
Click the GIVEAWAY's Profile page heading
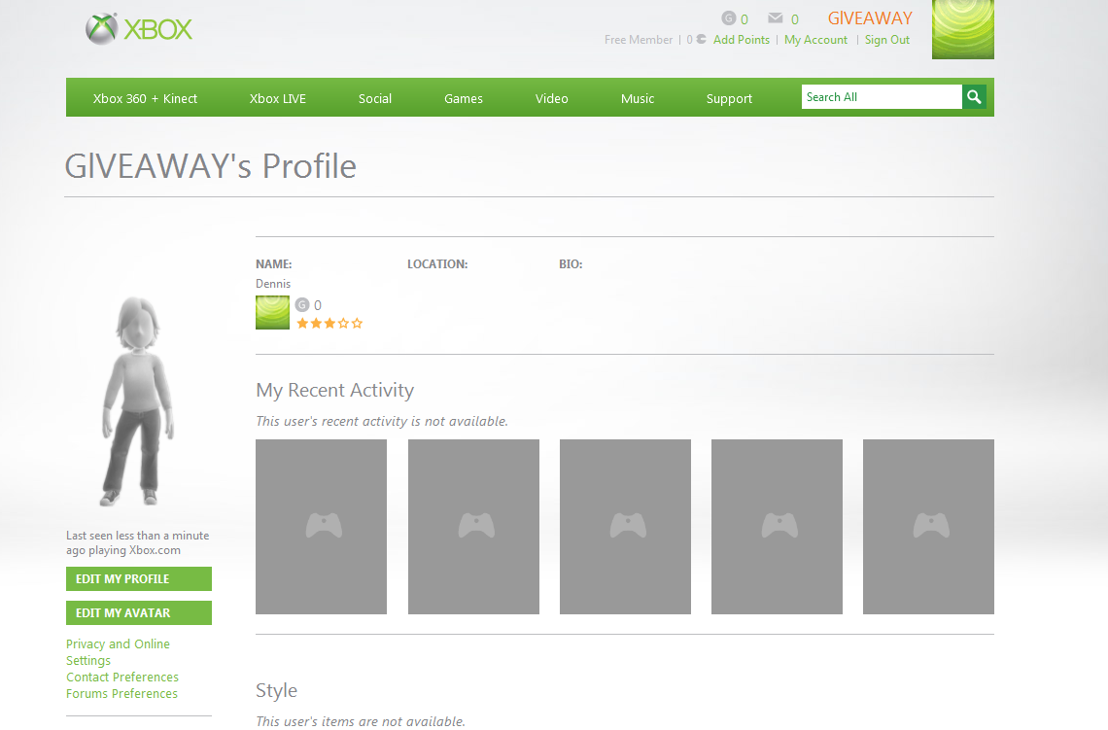211,167
